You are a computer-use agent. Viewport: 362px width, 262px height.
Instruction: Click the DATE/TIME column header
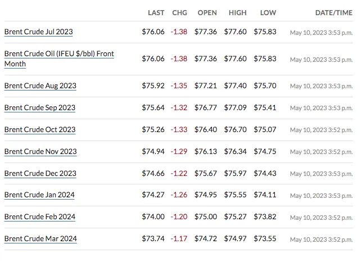click(334, 13)
